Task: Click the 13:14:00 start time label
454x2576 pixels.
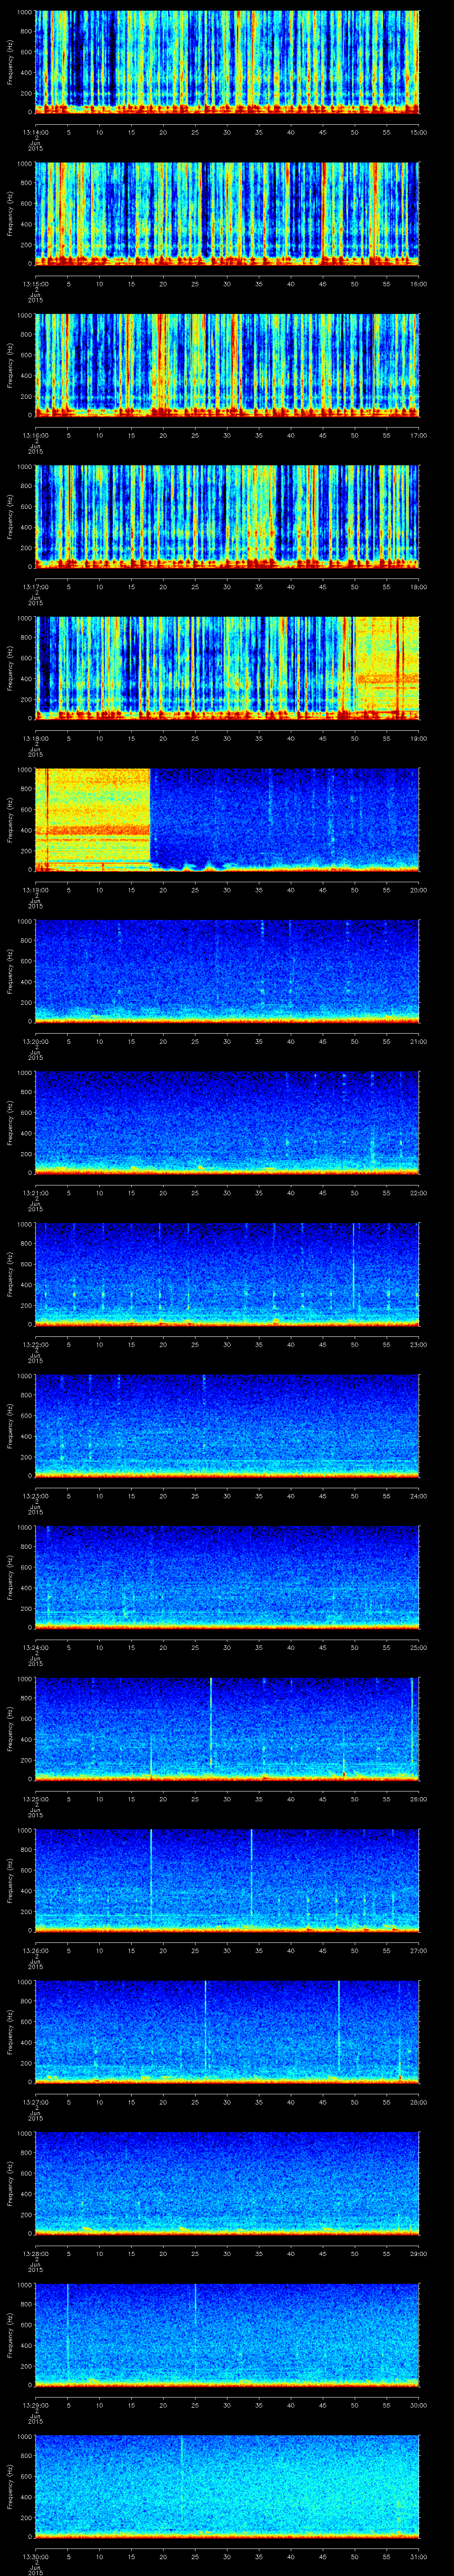Action: tap(35, 131)
